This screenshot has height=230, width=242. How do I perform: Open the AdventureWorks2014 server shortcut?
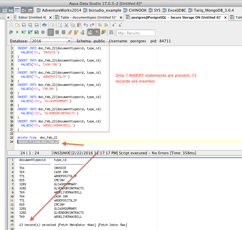pyautogui.click(x=59, y=10)
